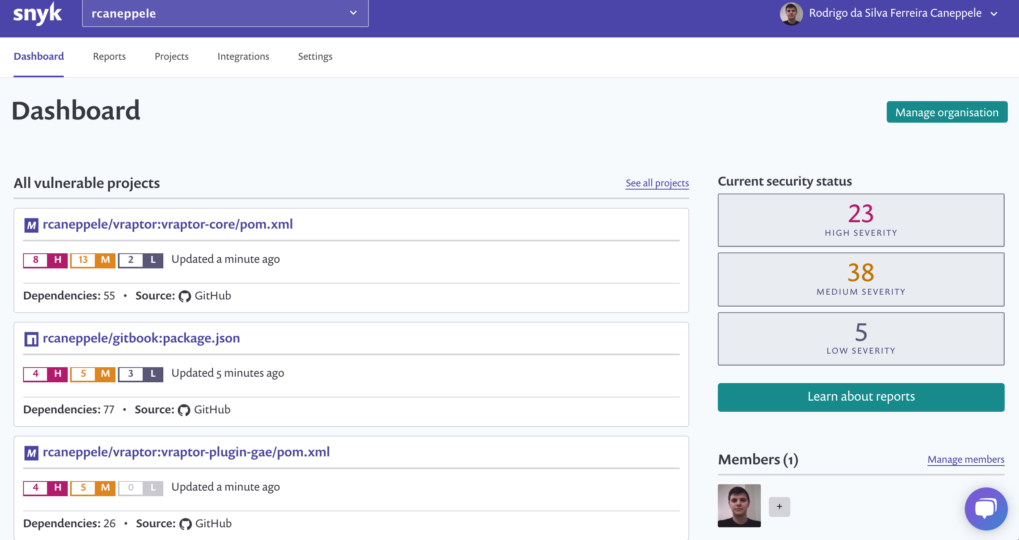Viewport: 1019px width, 540px height.
Task: Click the 4 H high badge of gitbook
Action: 45,374
